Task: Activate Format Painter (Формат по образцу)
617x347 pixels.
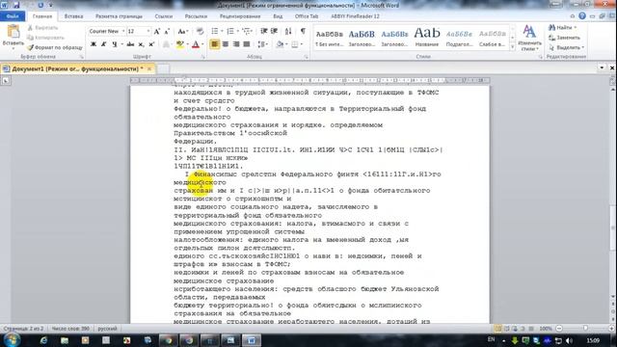Action: [x=55, y=47]
